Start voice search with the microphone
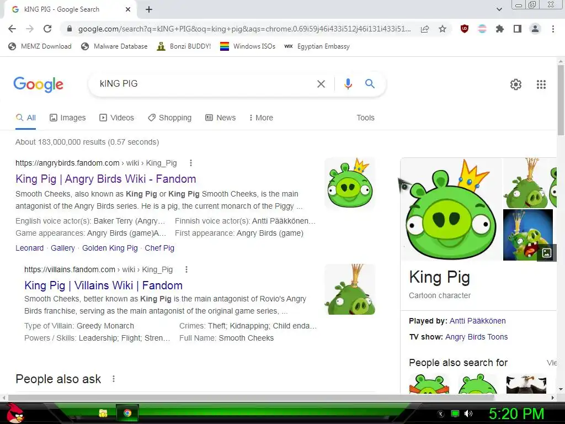The image size is (565, 424). click(x=348, y=84)
